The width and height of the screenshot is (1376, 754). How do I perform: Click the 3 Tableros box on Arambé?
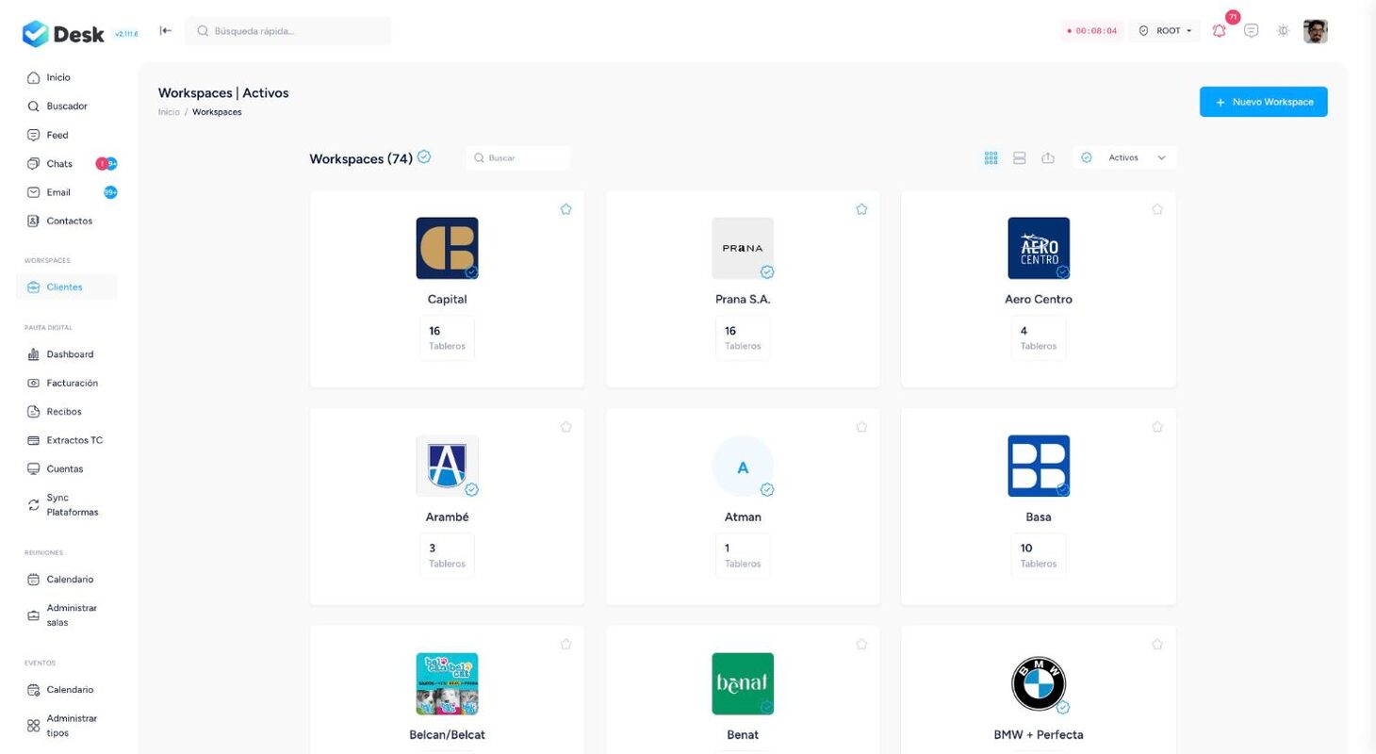point(447,555)
